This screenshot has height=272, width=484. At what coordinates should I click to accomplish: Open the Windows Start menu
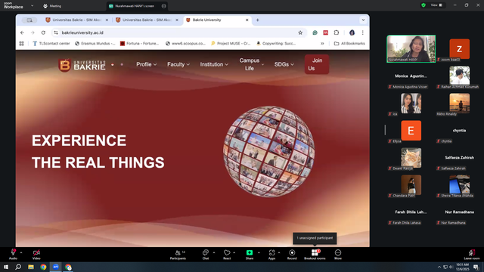click(x=6, y=267)
